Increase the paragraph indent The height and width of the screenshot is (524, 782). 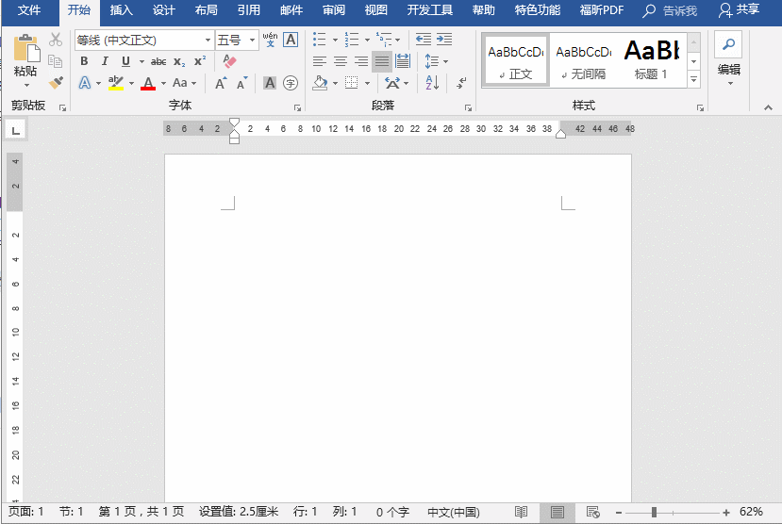(444, 40)
